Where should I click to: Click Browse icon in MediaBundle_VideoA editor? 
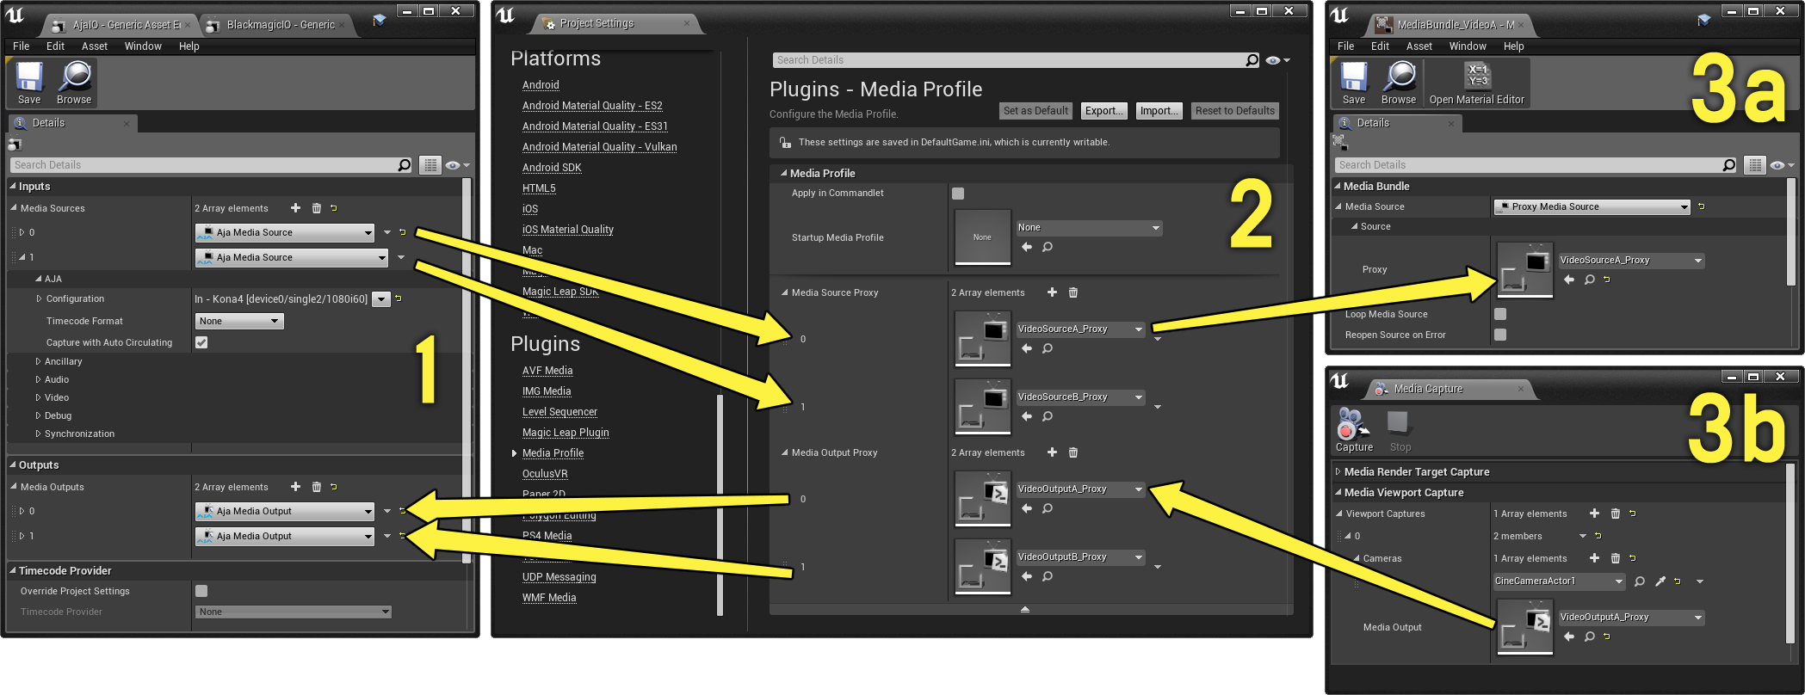(x=1399, y=83)
